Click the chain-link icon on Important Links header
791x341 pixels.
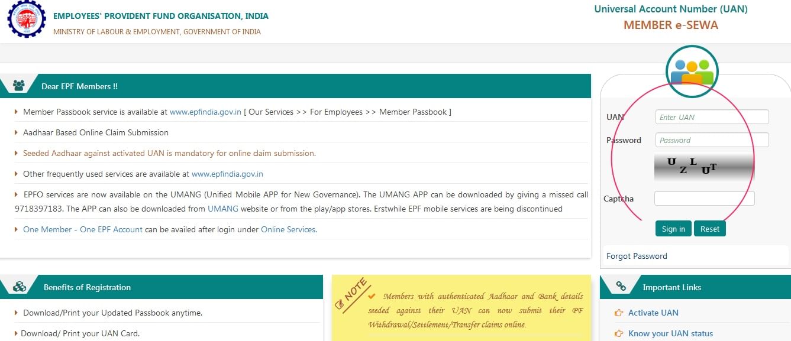(x=620, y=287)
